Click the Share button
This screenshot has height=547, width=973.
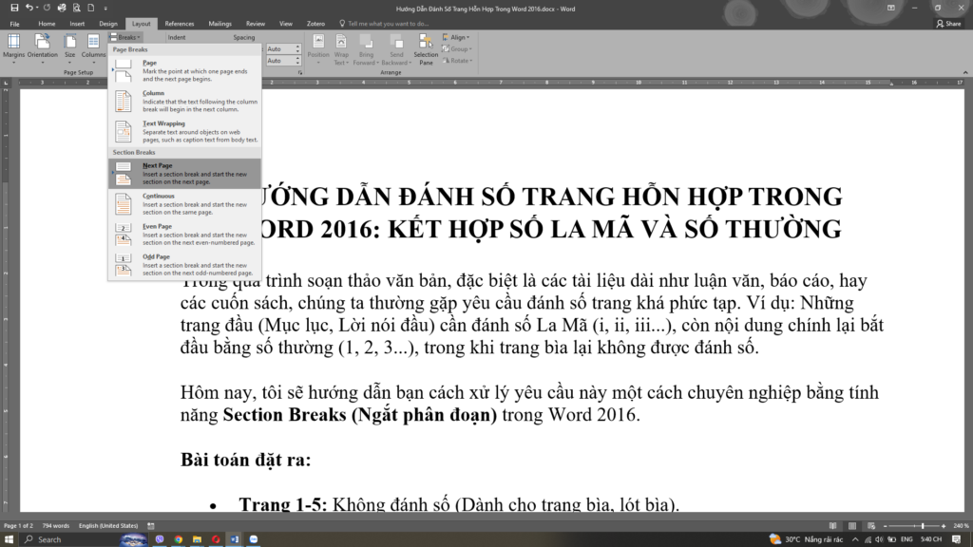947,23
